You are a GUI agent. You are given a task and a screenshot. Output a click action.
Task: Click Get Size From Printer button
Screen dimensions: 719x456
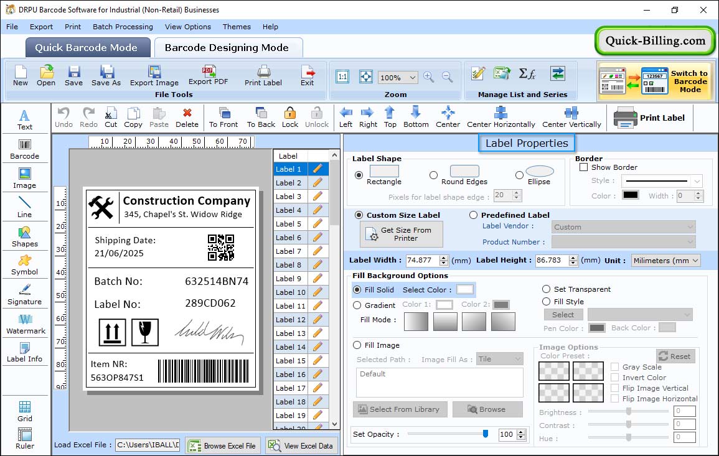402,234
